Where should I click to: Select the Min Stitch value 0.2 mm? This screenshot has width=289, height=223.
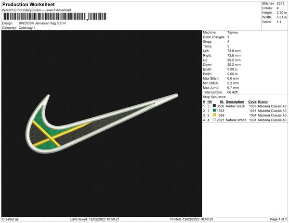click(233, 83)
